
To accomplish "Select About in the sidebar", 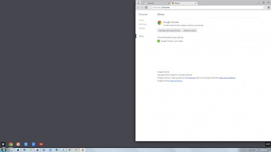I will pyautogui.click(x=141, y=36).
